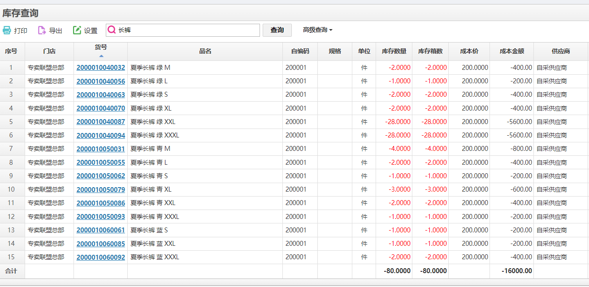Select the 合计 totals row
Viewport: 589px width, 287px height.
coord(11,271)
